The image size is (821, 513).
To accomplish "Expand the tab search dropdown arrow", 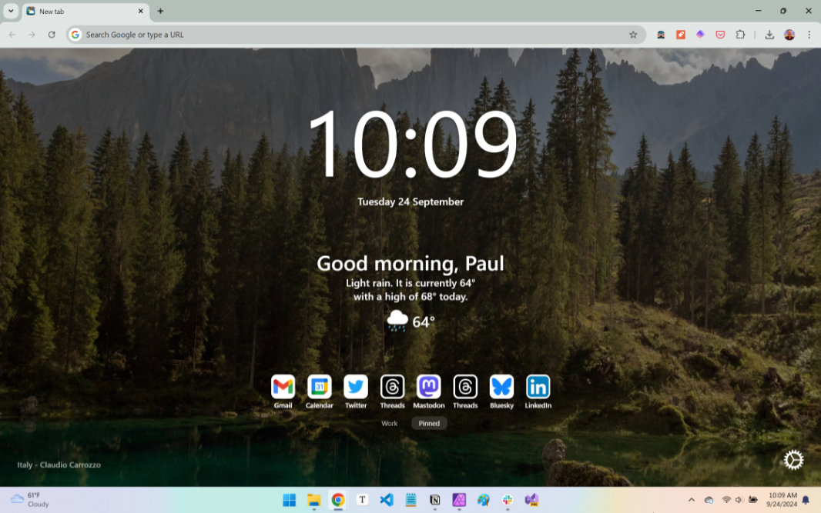I will (x=11, y=11).
